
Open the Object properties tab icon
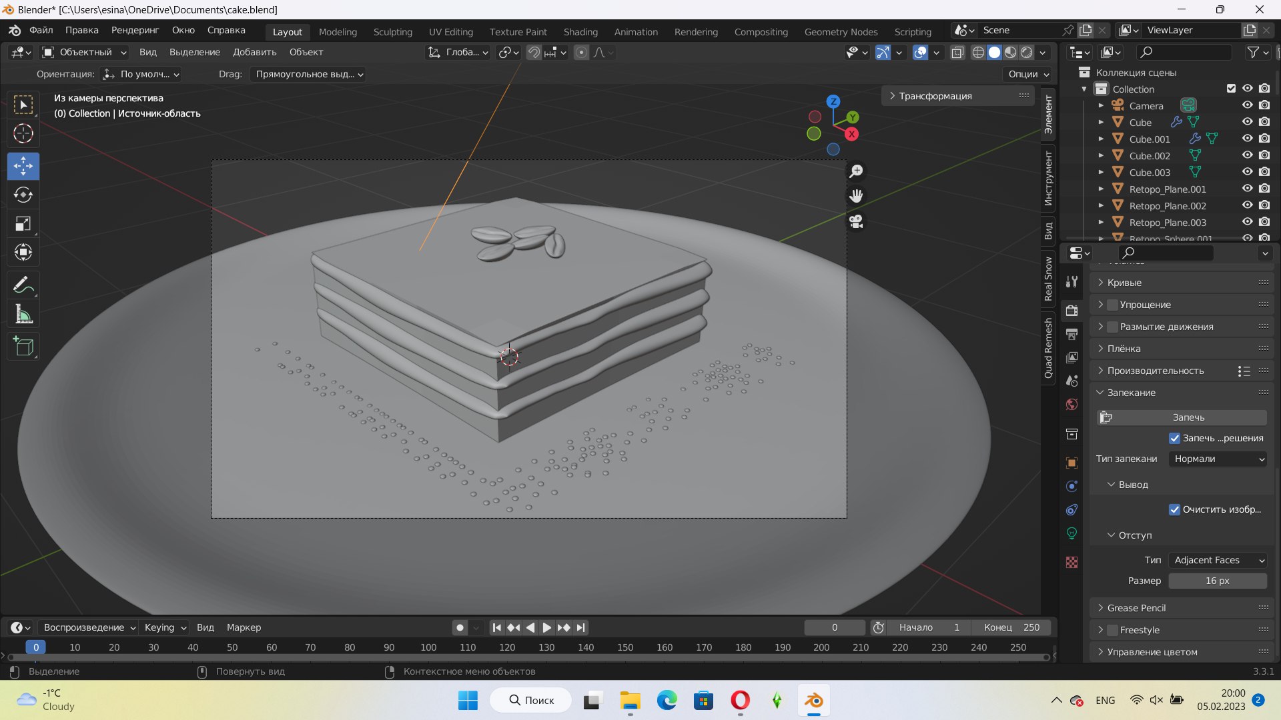click(x=1072, y=463)
